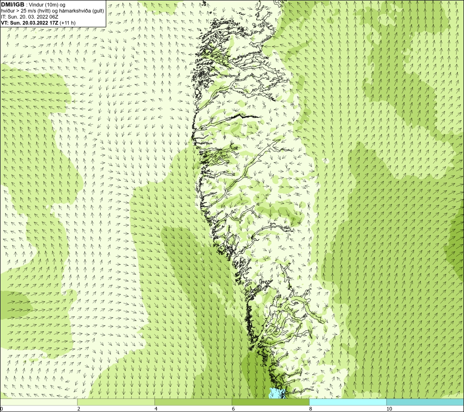Click the legend tick label '0'
The width and height of the screenshot is (464, 412).
click(x=1, y=409)
